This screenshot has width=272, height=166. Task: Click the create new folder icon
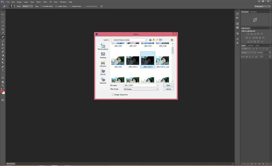[157, 40]
